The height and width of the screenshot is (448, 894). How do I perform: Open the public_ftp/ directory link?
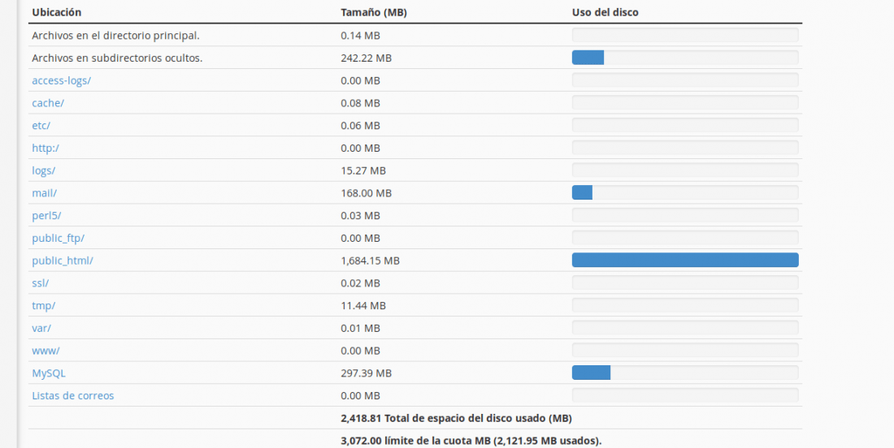tap(59, 238)
